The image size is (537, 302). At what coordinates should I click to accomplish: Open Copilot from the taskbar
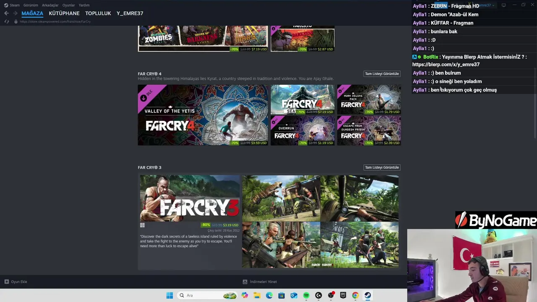point(245,295)
